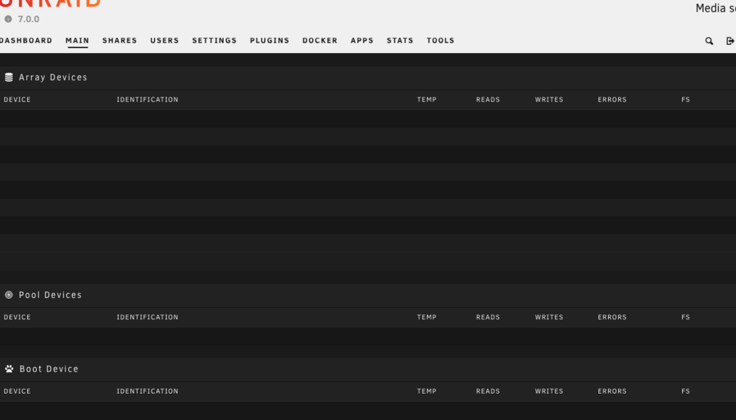Image resolution: width=736 pixels, height=420 pixels.
Task: Click the Device header under Pool Devices
Action: coord(18,317)
